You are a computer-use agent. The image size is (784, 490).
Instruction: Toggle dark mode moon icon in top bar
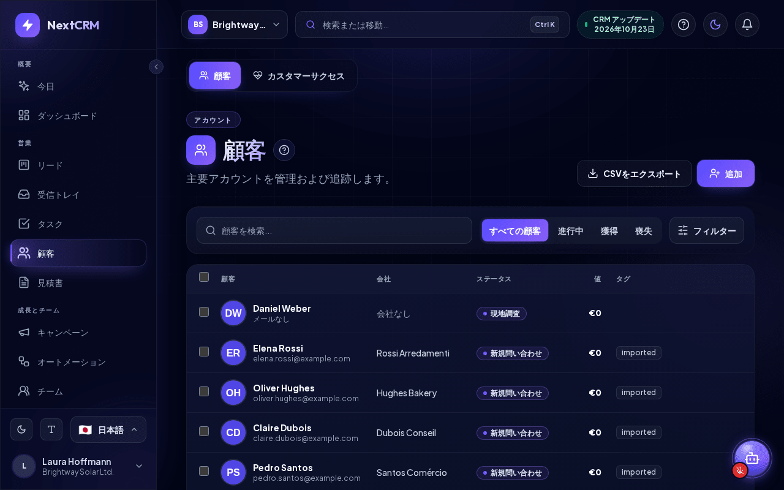715,24
